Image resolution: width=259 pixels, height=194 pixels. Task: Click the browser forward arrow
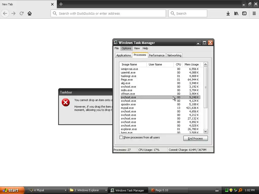point(14,13)
